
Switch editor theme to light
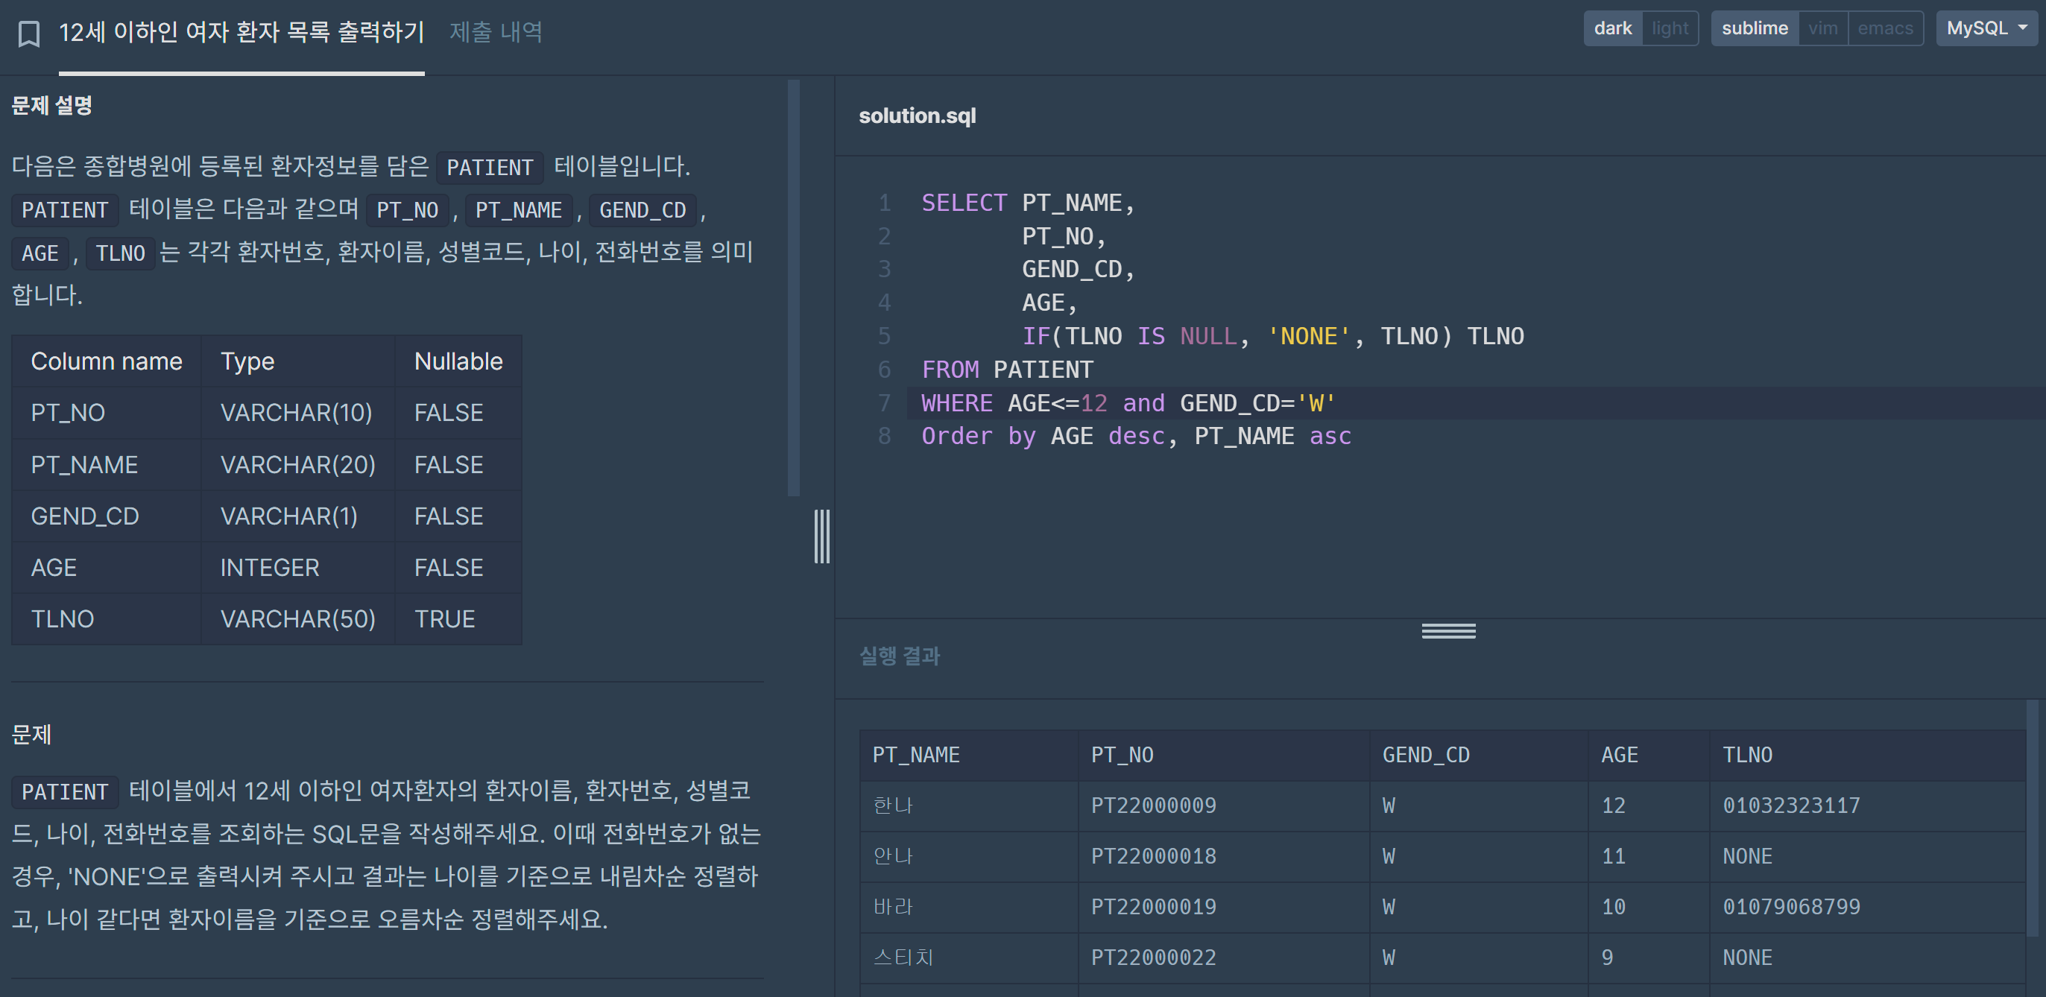pos(1670,28)
